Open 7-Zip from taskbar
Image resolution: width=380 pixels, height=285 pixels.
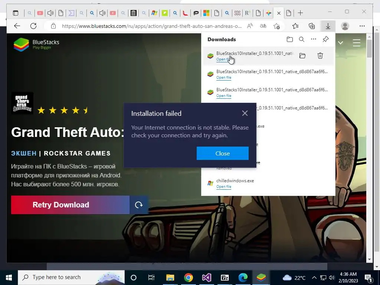(x=225, y=278)
